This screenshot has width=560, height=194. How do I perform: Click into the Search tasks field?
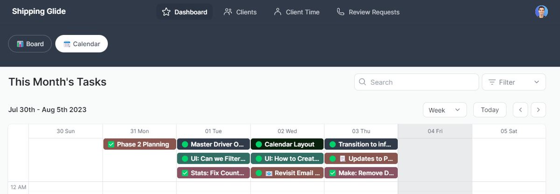(417, 82)
